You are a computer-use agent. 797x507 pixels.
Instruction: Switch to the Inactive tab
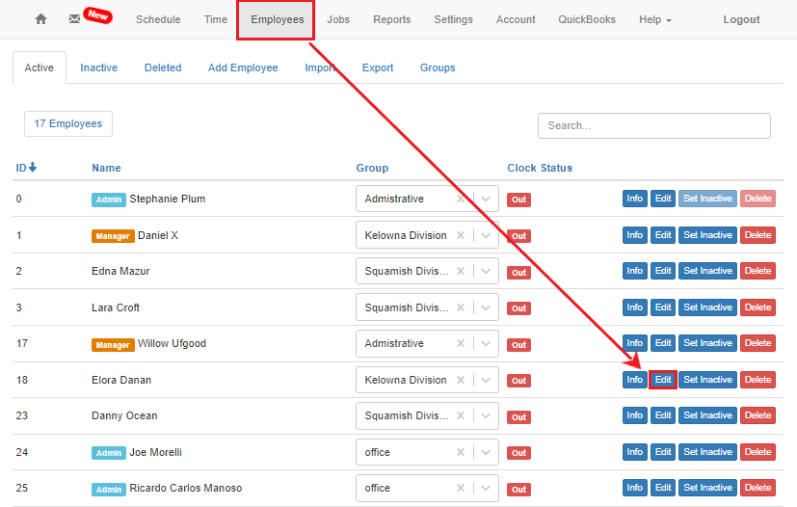click(98, 67)
